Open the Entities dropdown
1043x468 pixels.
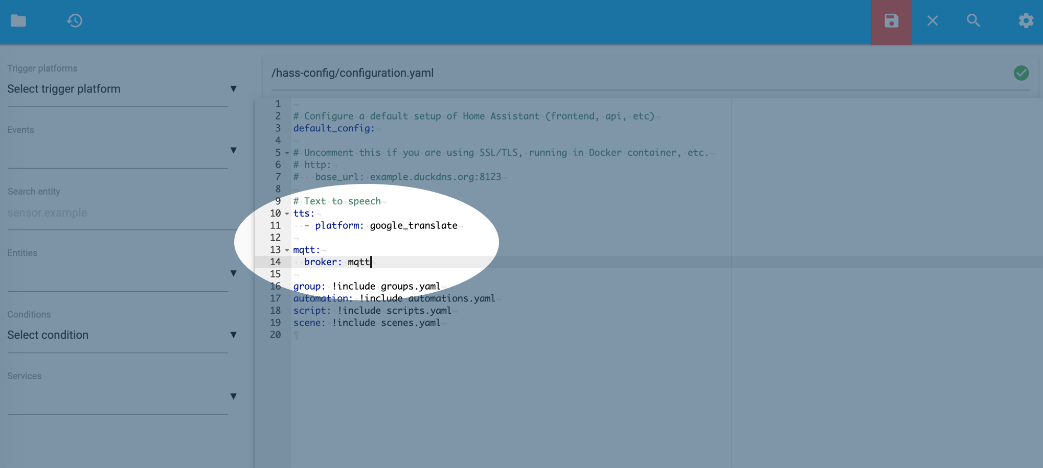pyautogui.click(x=233, y=273)
